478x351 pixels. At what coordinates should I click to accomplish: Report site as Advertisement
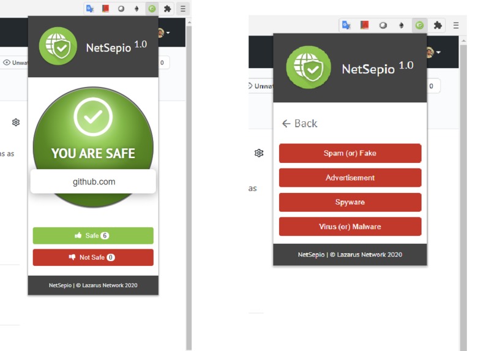click(350, 178)
